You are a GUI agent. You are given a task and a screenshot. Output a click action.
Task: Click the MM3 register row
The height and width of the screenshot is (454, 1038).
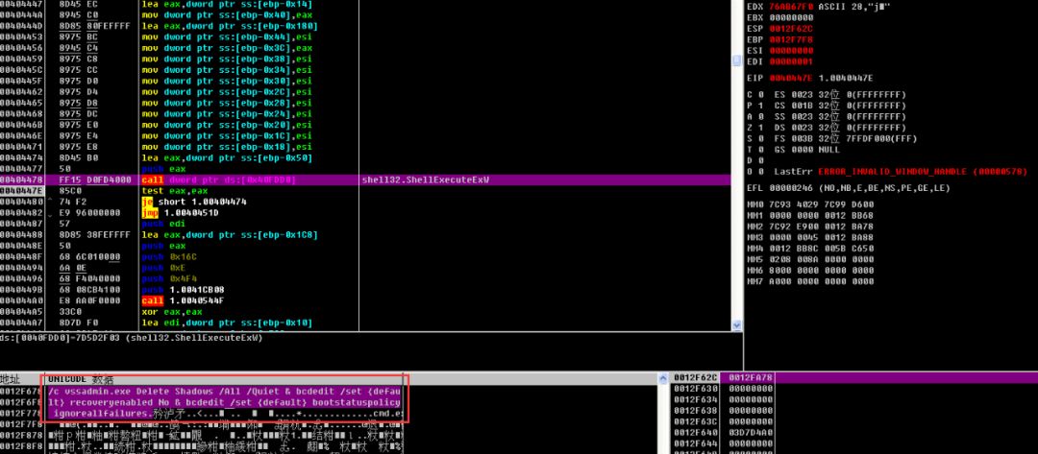click(809, 237)
